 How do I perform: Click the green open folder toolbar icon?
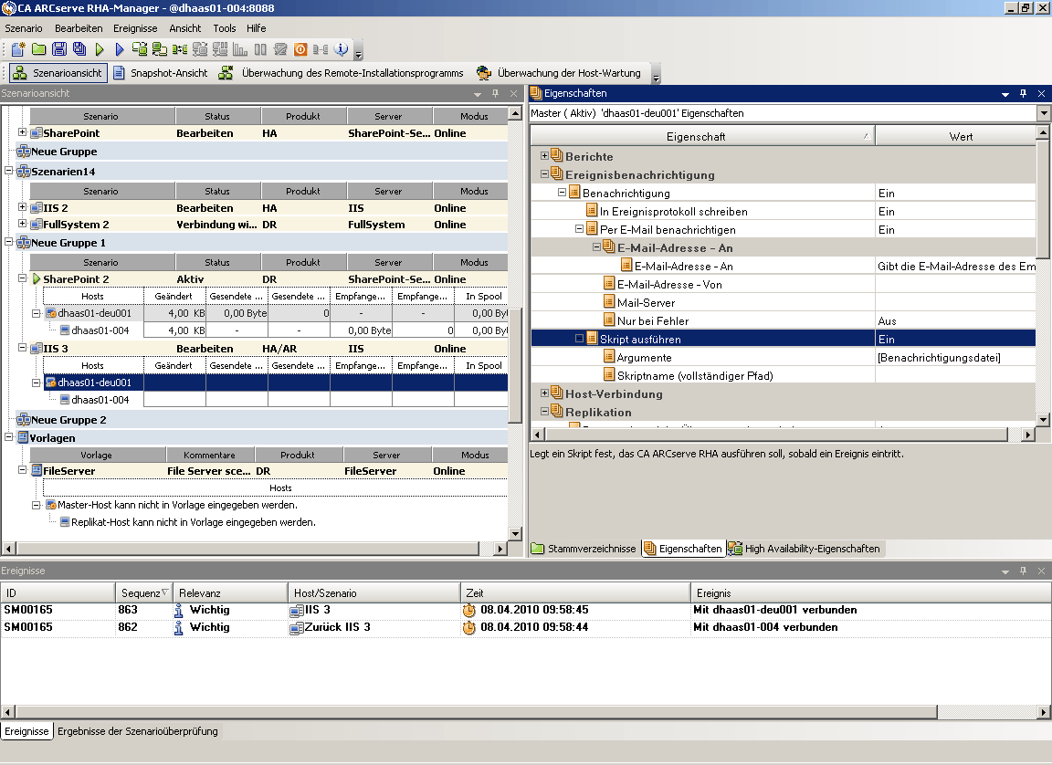coord(38,49)
